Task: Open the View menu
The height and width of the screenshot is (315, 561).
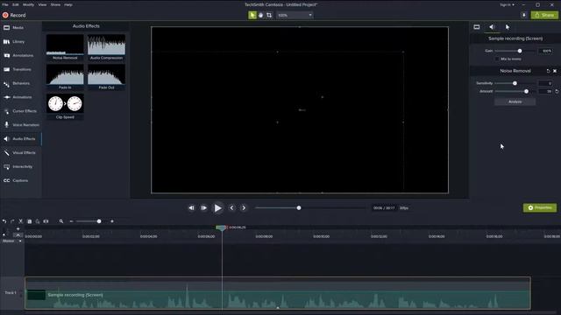Action: click(42, 4)
